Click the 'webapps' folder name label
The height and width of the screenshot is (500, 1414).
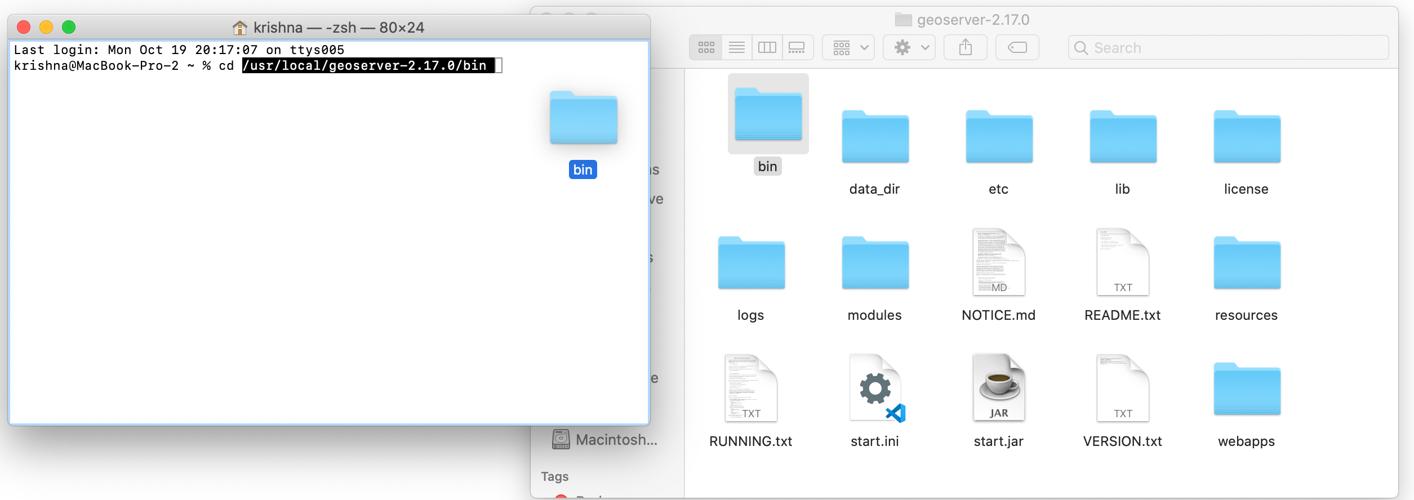point(1246,441)
